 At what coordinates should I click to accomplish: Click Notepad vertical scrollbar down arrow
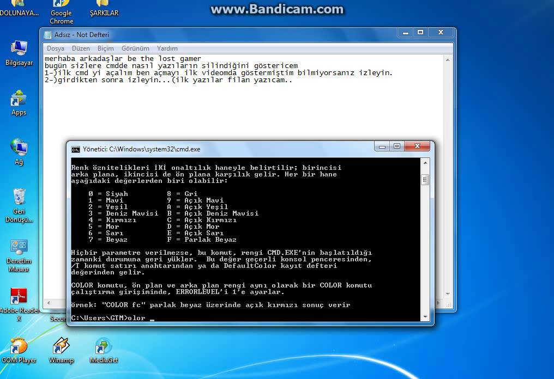point(448,294)
